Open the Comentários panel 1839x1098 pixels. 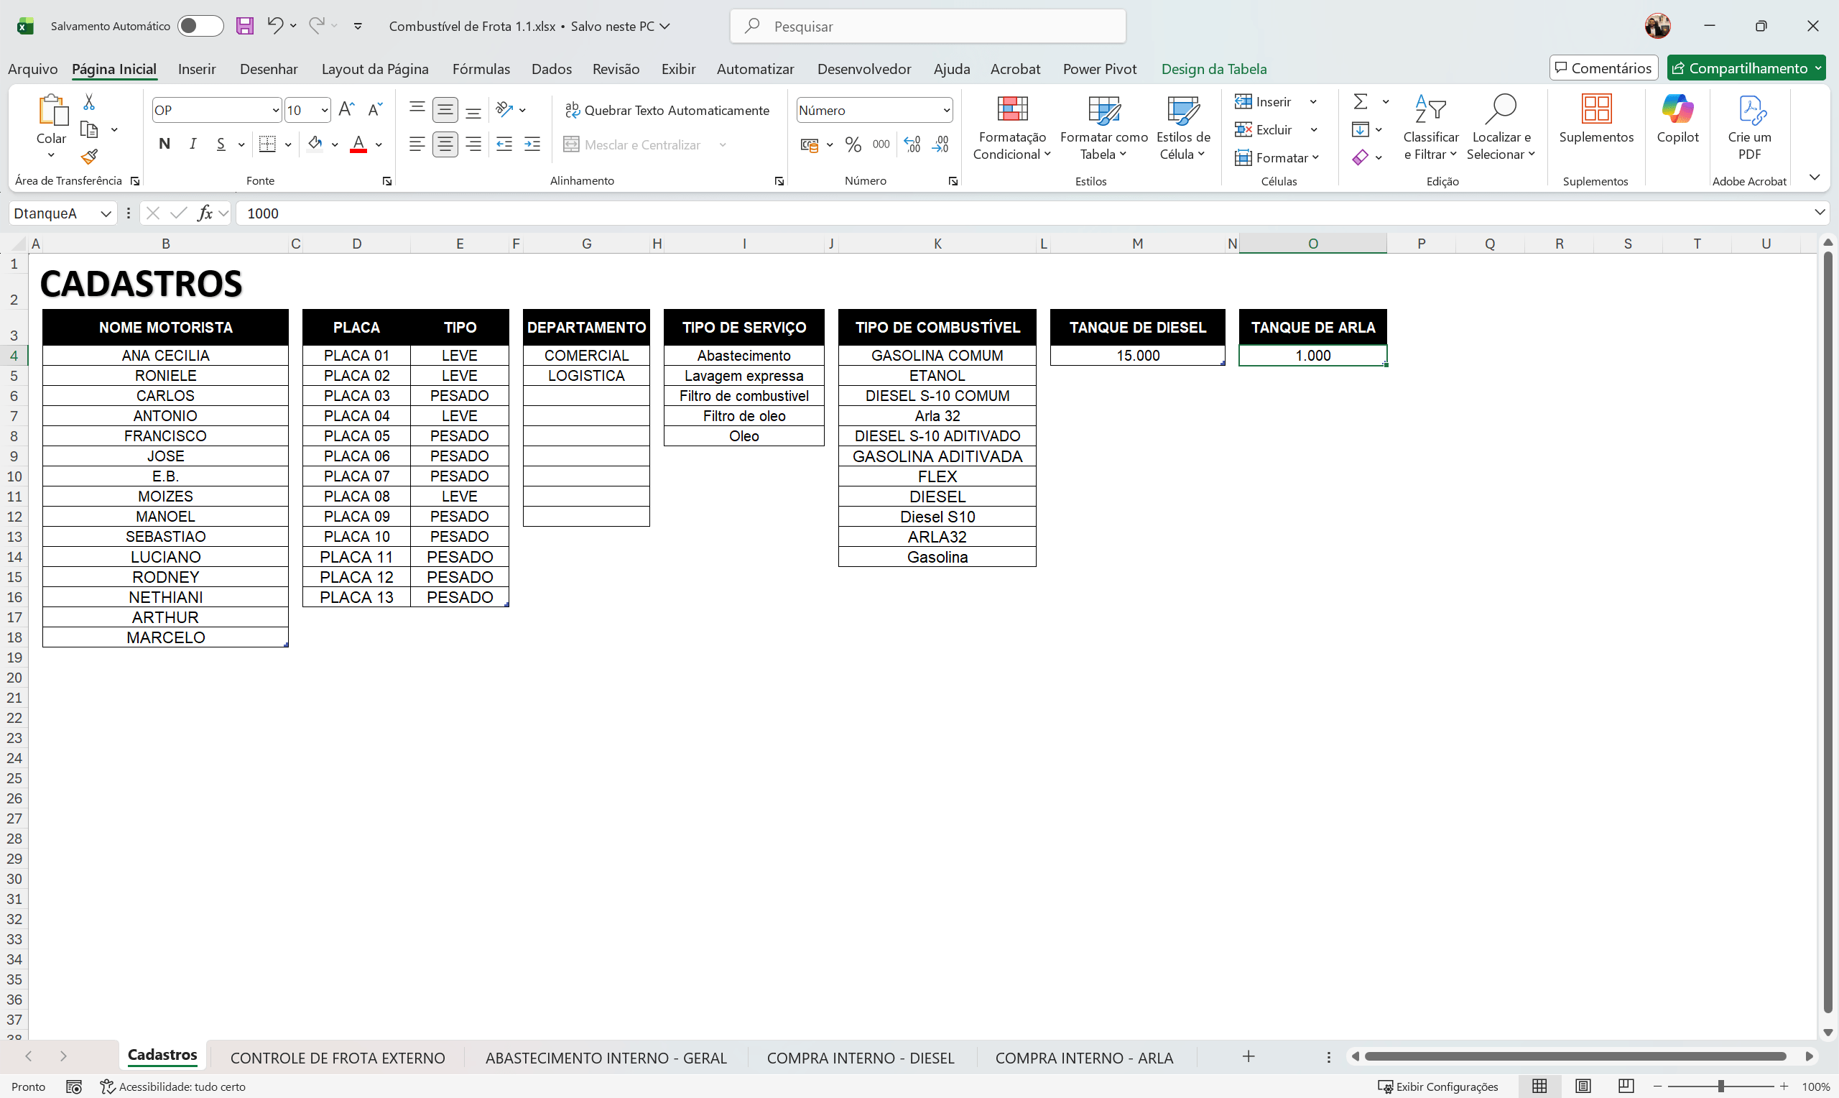(x=1602, y=68)
